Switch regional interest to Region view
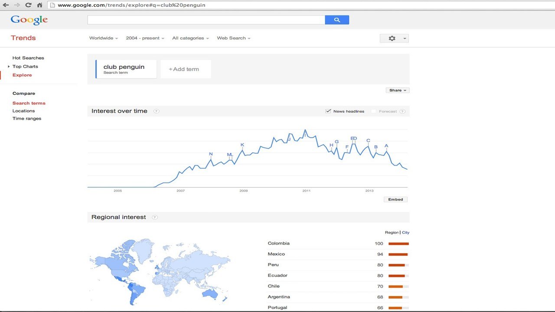Viewport: 555px width, 312px height. pos(392,233)
